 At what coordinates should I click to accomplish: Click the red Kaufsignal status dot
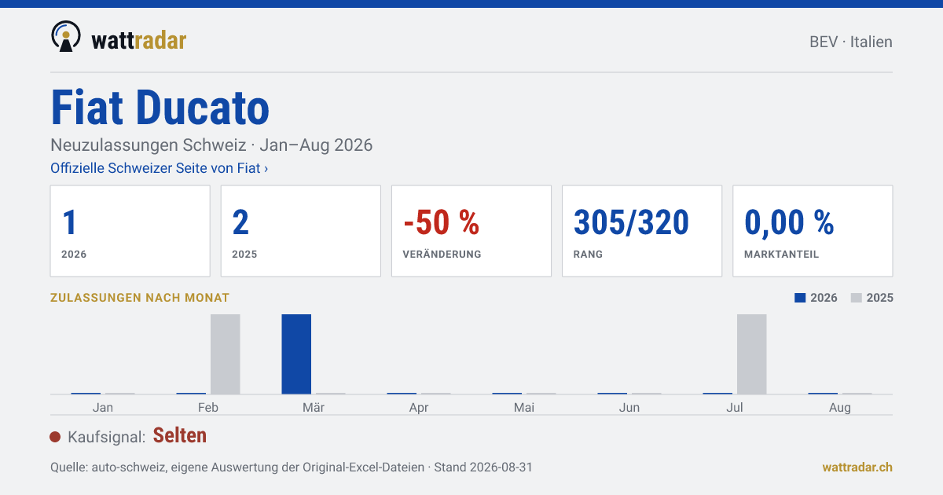[x=55, y=437]
